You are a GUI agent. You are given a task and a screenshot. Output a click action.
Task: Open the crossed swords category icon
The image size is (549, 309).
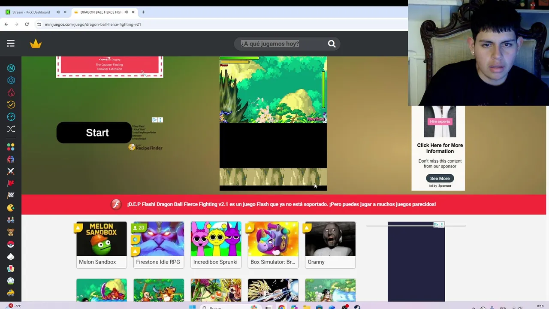click(11, 171)
